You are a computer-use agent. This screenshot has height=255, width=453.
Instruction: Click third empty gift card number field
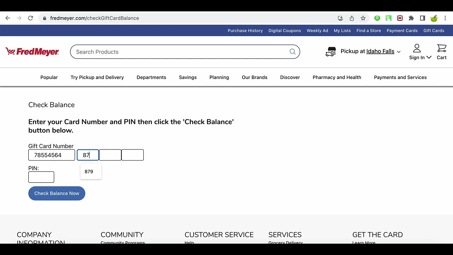(x=110, y=155)
